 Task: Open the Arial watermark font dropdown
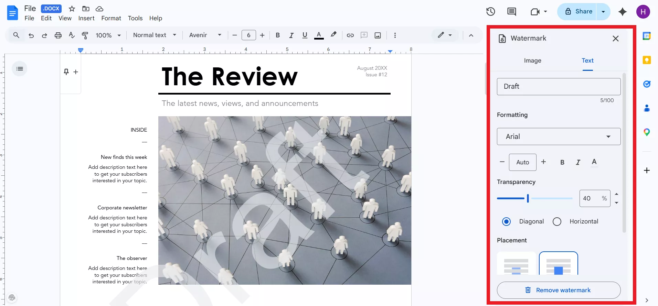559,136
